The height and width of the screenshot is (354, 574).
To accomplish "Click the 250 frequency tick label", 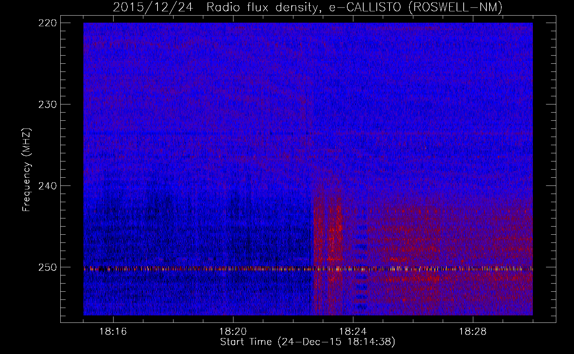I will click(x=47, y=267).
